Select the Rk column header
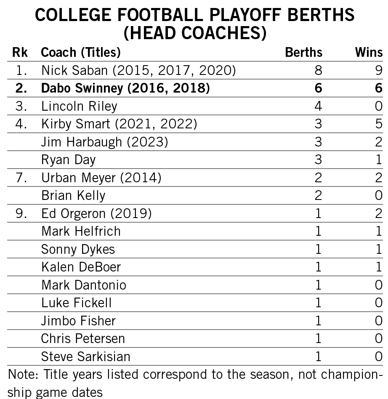This screenshot has width=388, height=399. pos(20,53)
